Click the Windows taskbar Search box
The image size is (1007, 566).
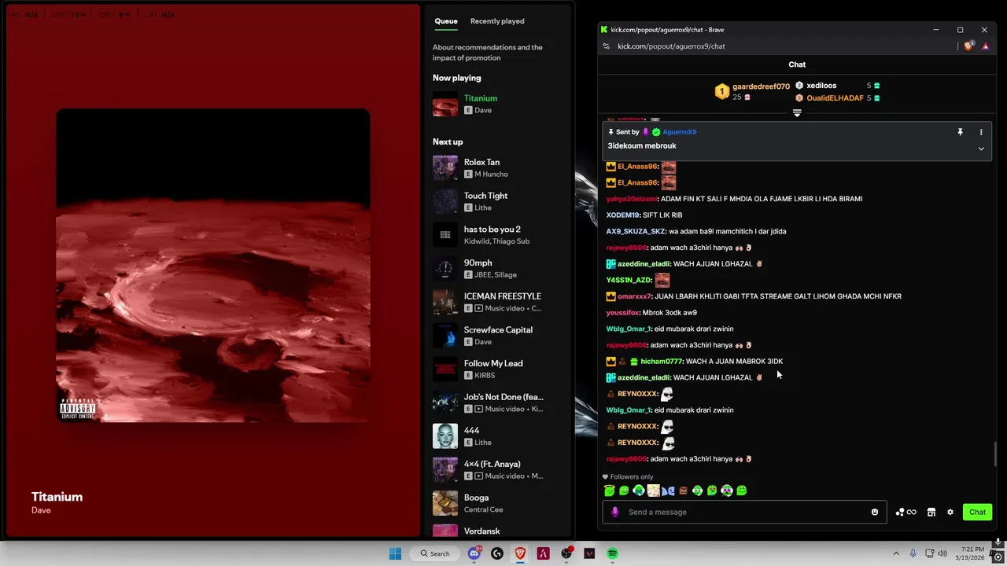(x=435, y=553)
